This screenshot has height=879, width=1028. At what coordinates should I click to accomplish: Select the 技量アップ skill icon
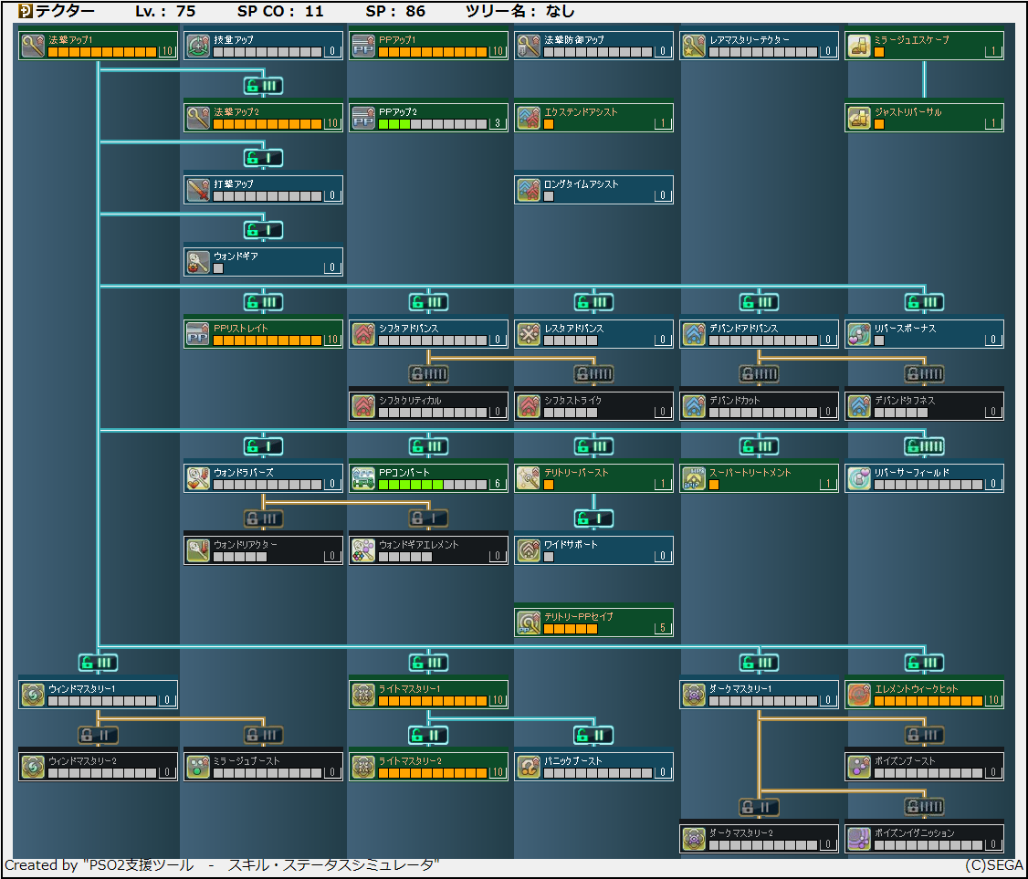click(x=198, y=46)
